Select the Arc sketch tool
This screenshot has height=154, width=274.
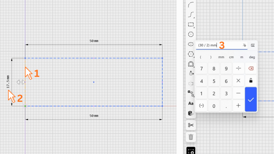pos(191,5)
